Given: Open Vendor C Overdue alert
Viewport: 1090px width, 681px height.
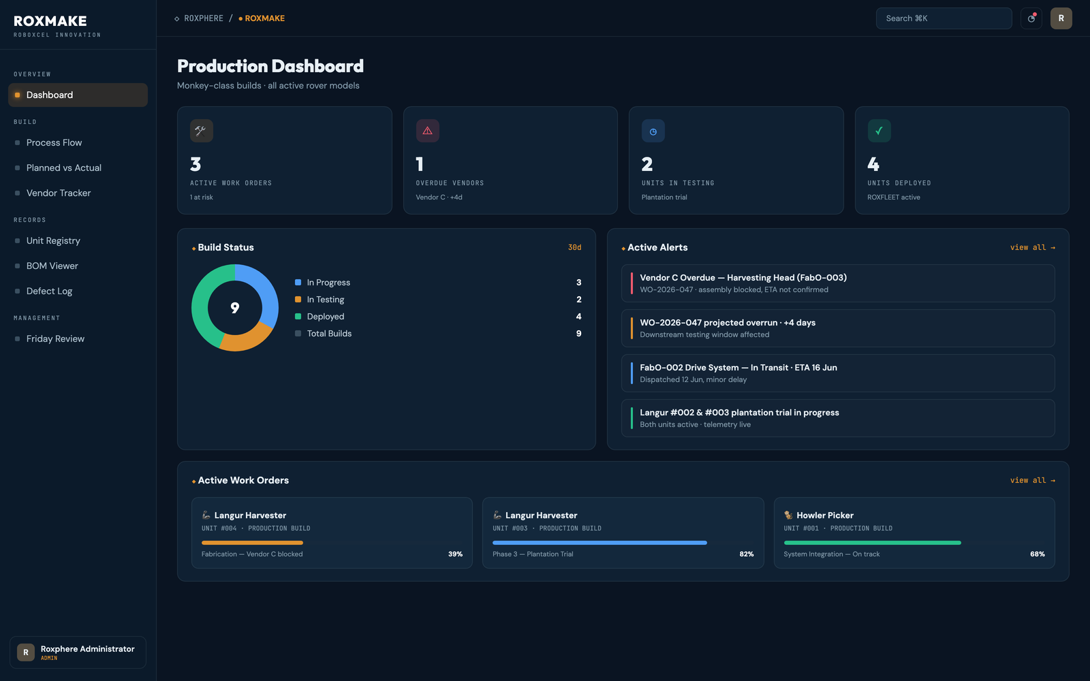Looking at the screenshot, I should (x=838, y=283).
